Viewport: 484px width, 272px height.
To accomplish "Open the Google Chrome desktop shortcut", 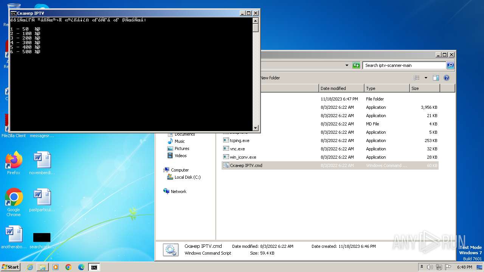I will (14, 202).
